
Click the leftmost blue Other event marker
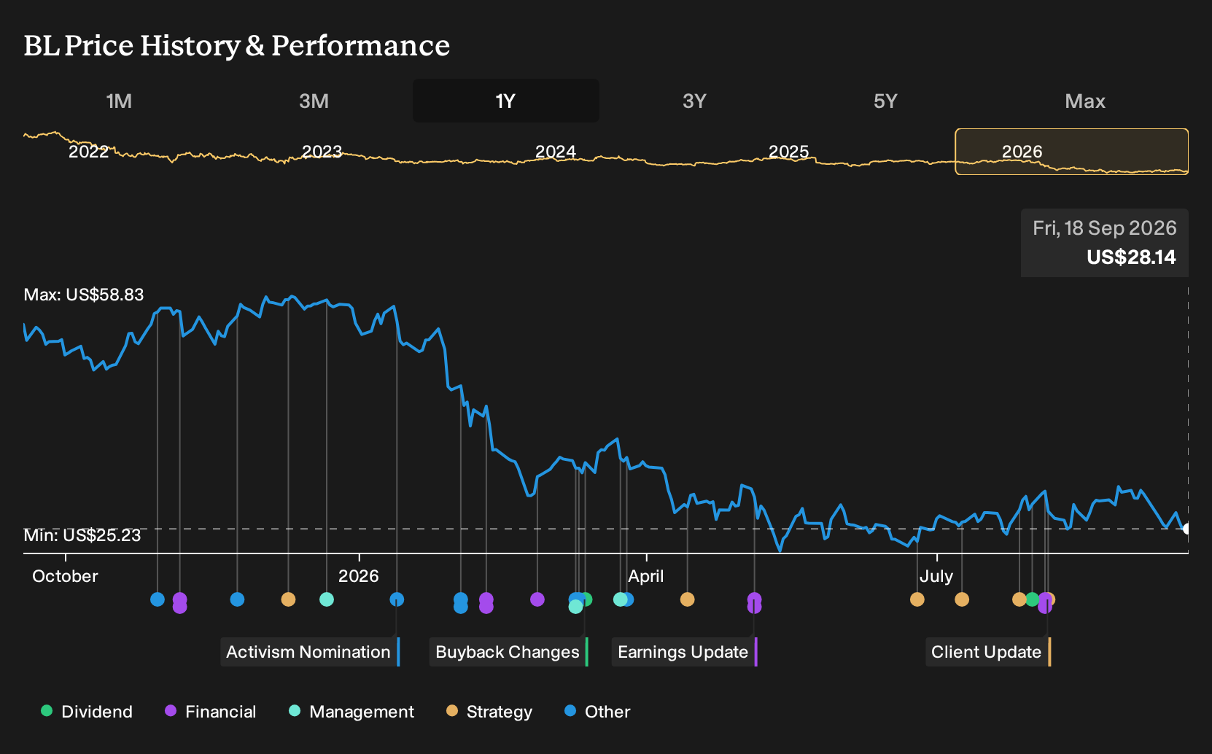(x=158, y=599)
